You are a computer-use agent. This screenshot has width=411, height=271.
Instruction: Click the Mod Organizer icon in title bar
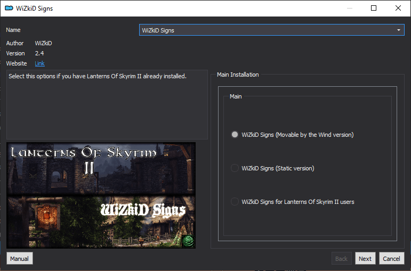(9, 9)
